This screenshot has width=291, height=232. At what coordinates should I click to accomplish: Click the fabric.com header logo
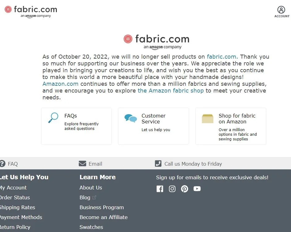pyautogui.click(x=31, y=11)
